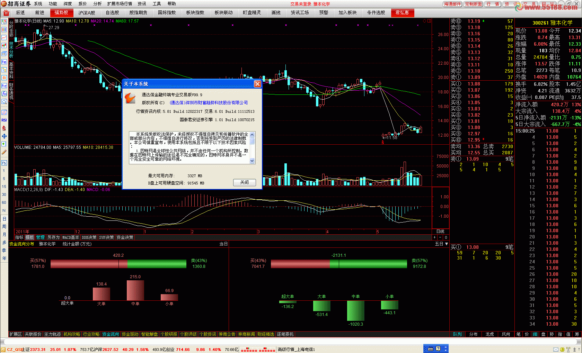The width and height of the screenshot is (582, 353).
Task: Select the 月 monthly period option
Action: (4, 235)
